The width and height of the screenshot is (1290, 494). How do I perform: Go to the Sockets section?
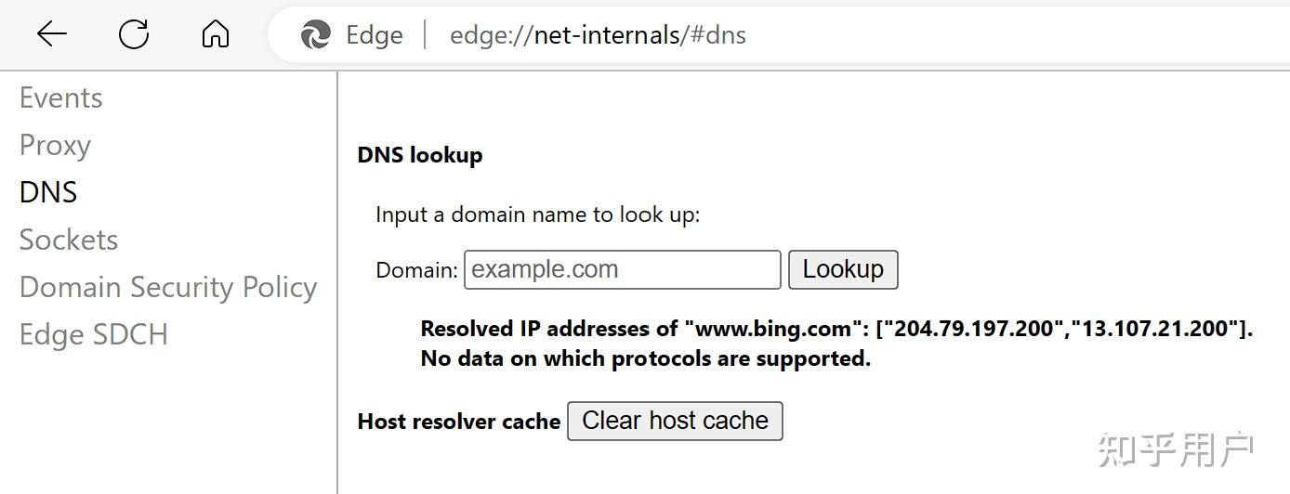pos(69,240)
